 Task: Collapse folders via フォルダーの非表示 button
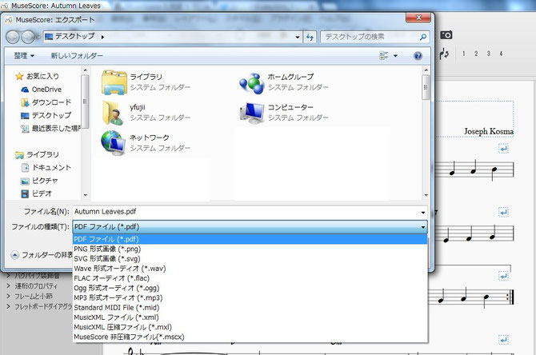[x=14, y=255]
